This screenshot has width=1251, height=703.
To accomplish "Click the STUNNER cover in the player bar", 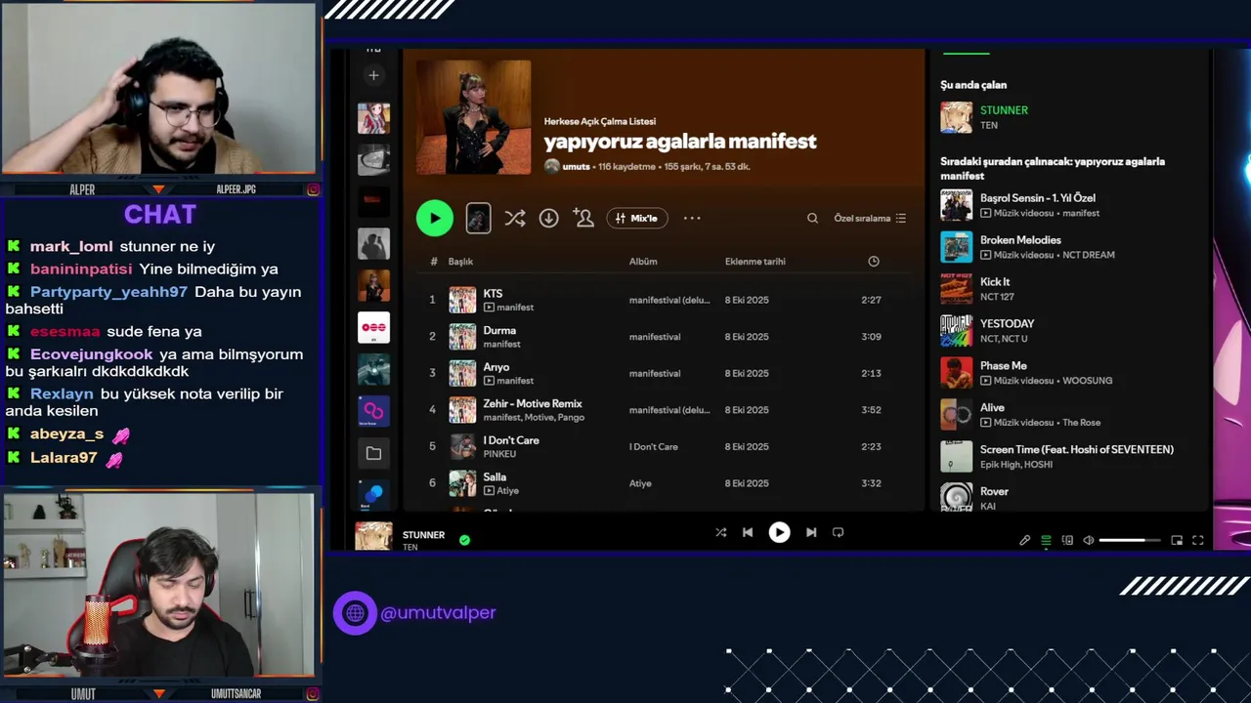I will click(x=373, y=536).
